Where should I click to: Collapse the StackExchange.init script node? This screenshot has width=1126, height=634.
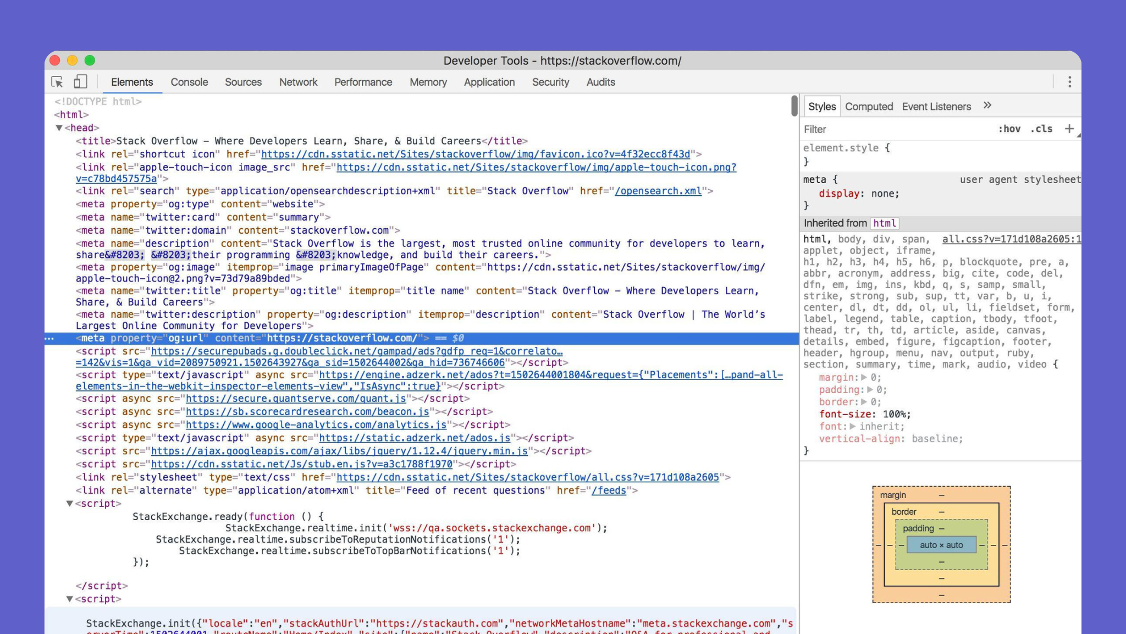tap(70, 599)
